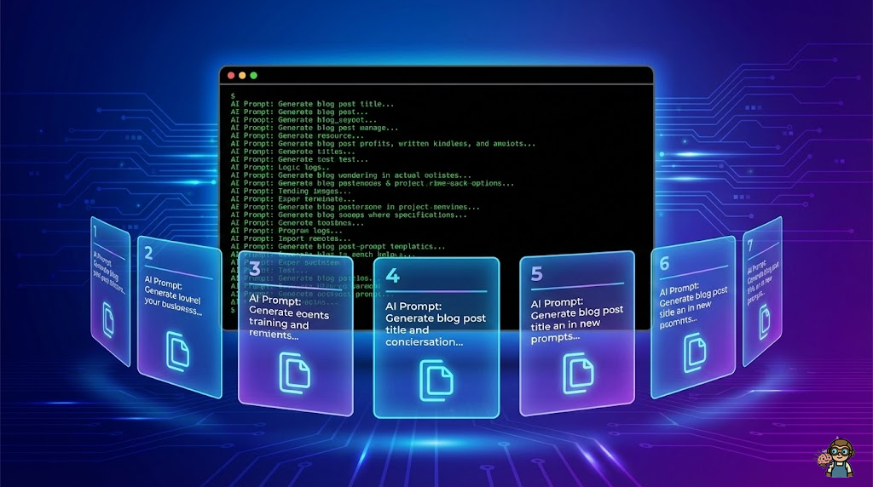
Task: Click the first terminal line "Generate blog post title..."
Action: (312, 105)
